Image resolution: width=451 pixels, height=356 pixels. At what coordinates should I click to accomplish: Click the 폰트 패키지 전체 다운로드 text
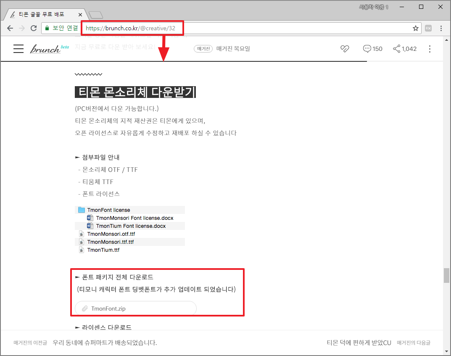click(118, 277)
